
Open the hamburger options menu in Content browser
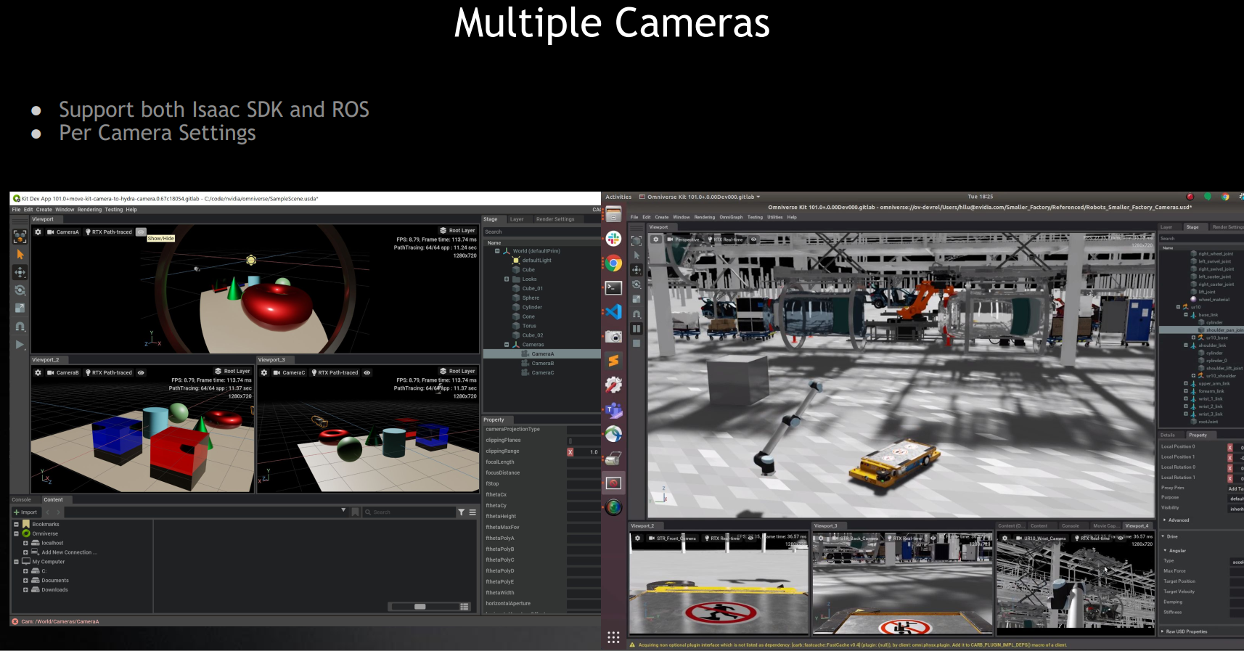(x=472, y=512)
